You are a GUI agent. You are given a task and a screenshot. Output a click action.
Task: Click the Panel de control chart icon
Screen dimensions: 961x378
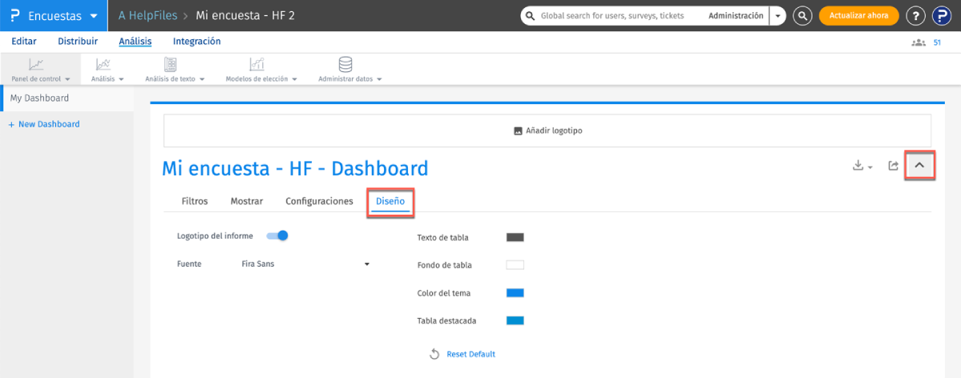click(x=37, y=65)
